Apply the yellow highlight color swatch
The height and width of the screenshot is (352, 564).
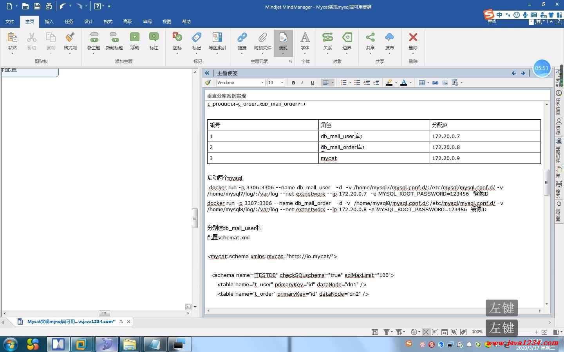[389, 83]
